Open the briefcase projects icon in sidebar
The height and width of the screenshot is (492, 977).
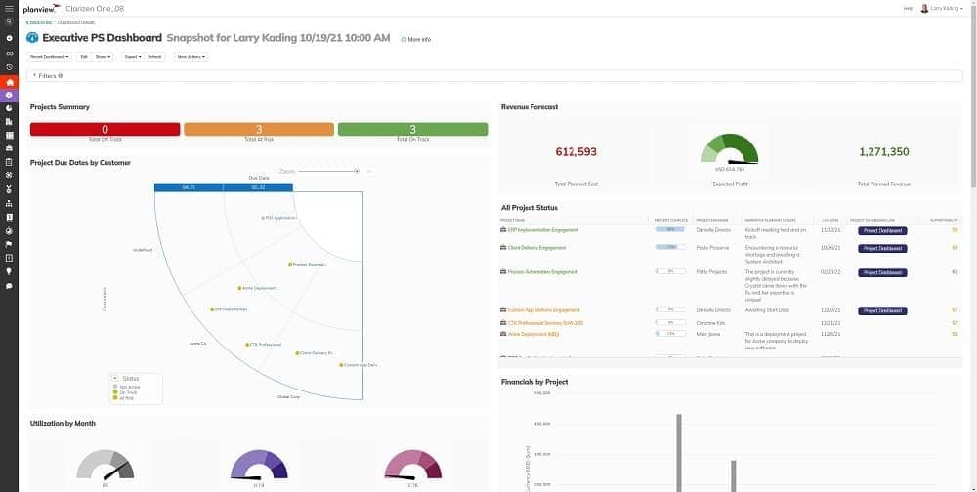(9, 148)
